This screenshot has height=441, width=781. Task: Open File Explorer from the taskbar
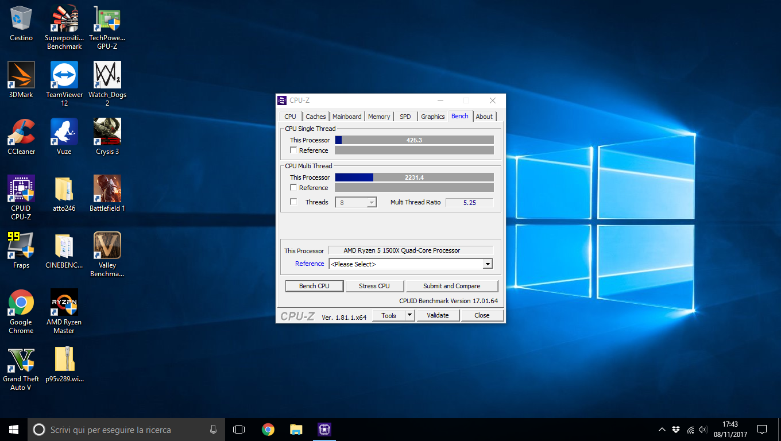pyautogui.click(x=296, y=430)
